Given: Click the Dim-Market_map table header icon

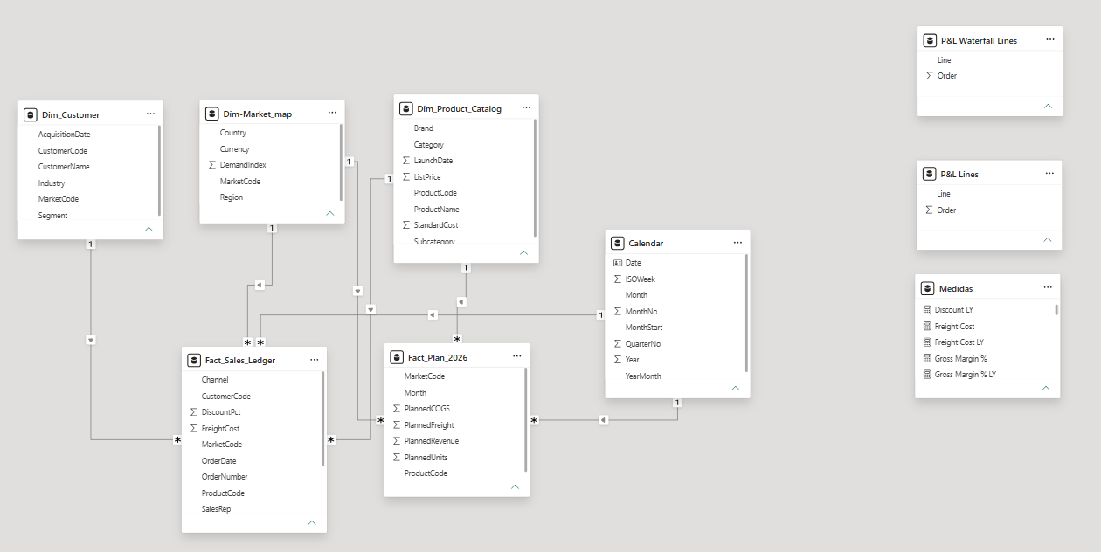Looking at the screenshot, I should tap(212, 113).
